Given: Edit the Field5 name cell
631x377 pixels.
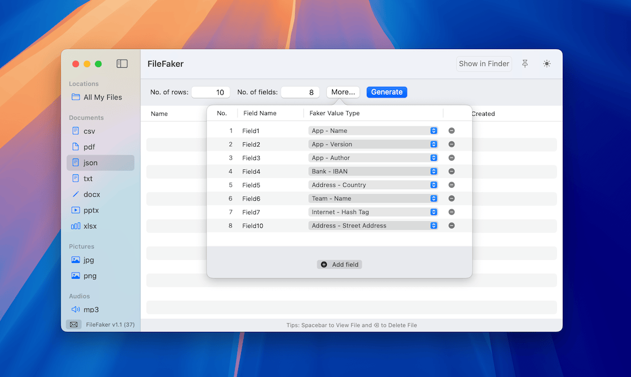Looking at the screenshot, I should pyautogui.click(x=251, y=185).
